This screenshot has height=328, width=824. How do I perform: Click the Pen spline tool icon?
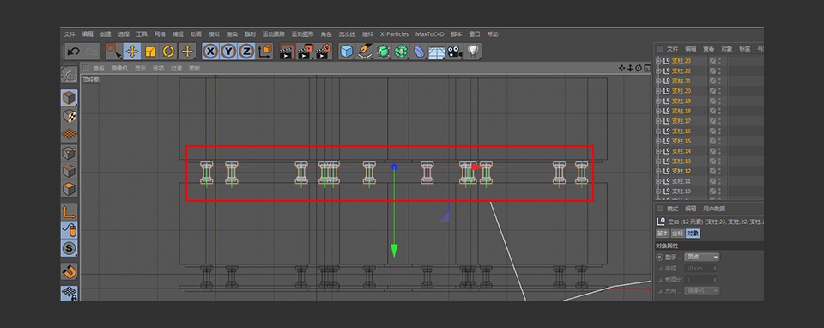(364, 52)
